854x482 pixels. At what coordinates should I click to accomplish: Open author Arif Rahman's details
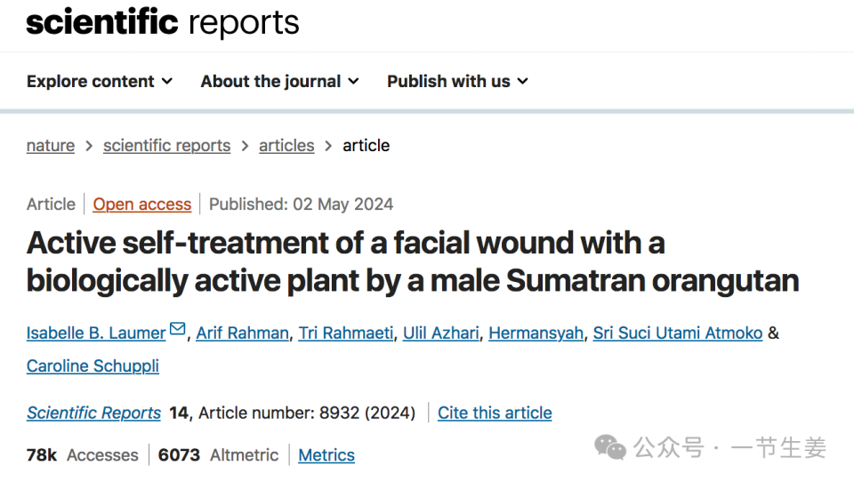(x=242, y=333)
